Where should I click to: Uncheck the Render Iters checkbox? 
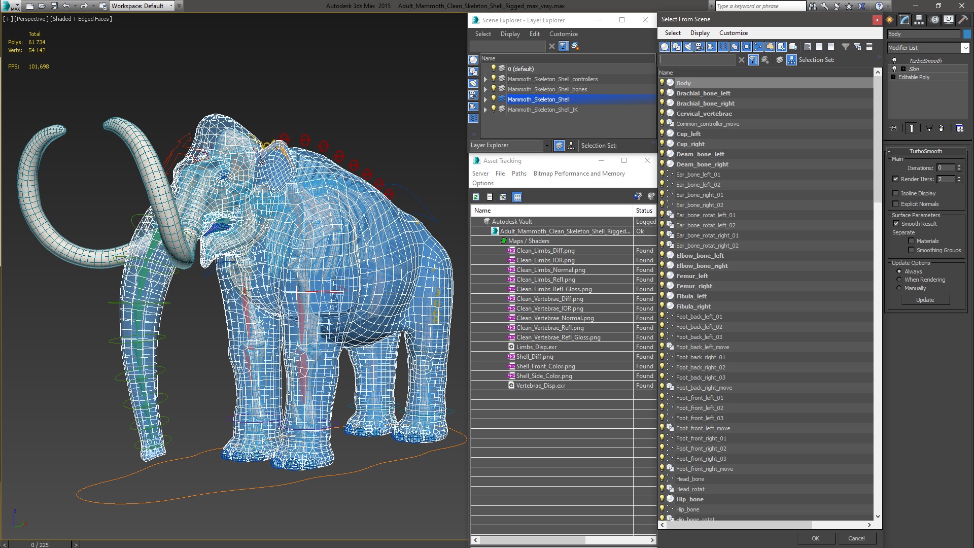tap(895, 179)
